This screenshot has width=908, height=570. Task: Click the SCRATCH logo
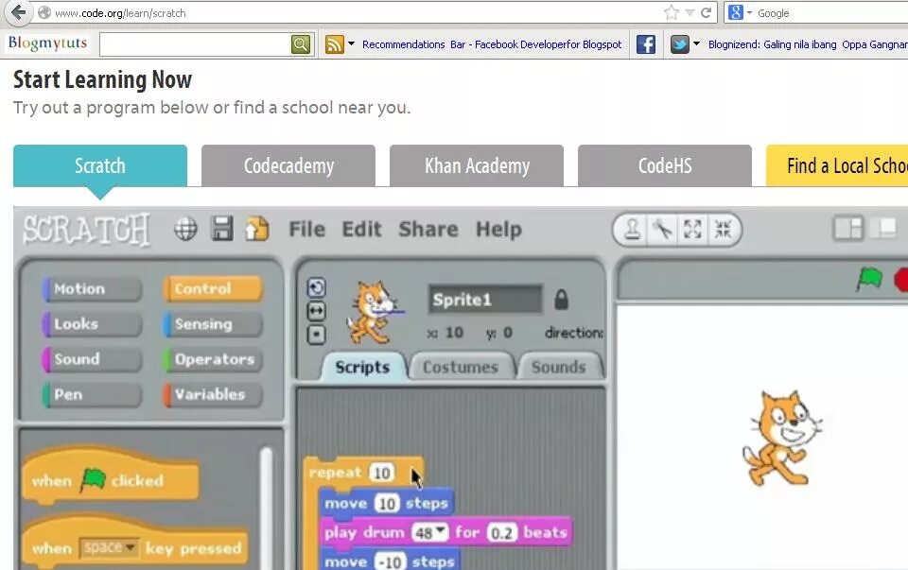86,230
